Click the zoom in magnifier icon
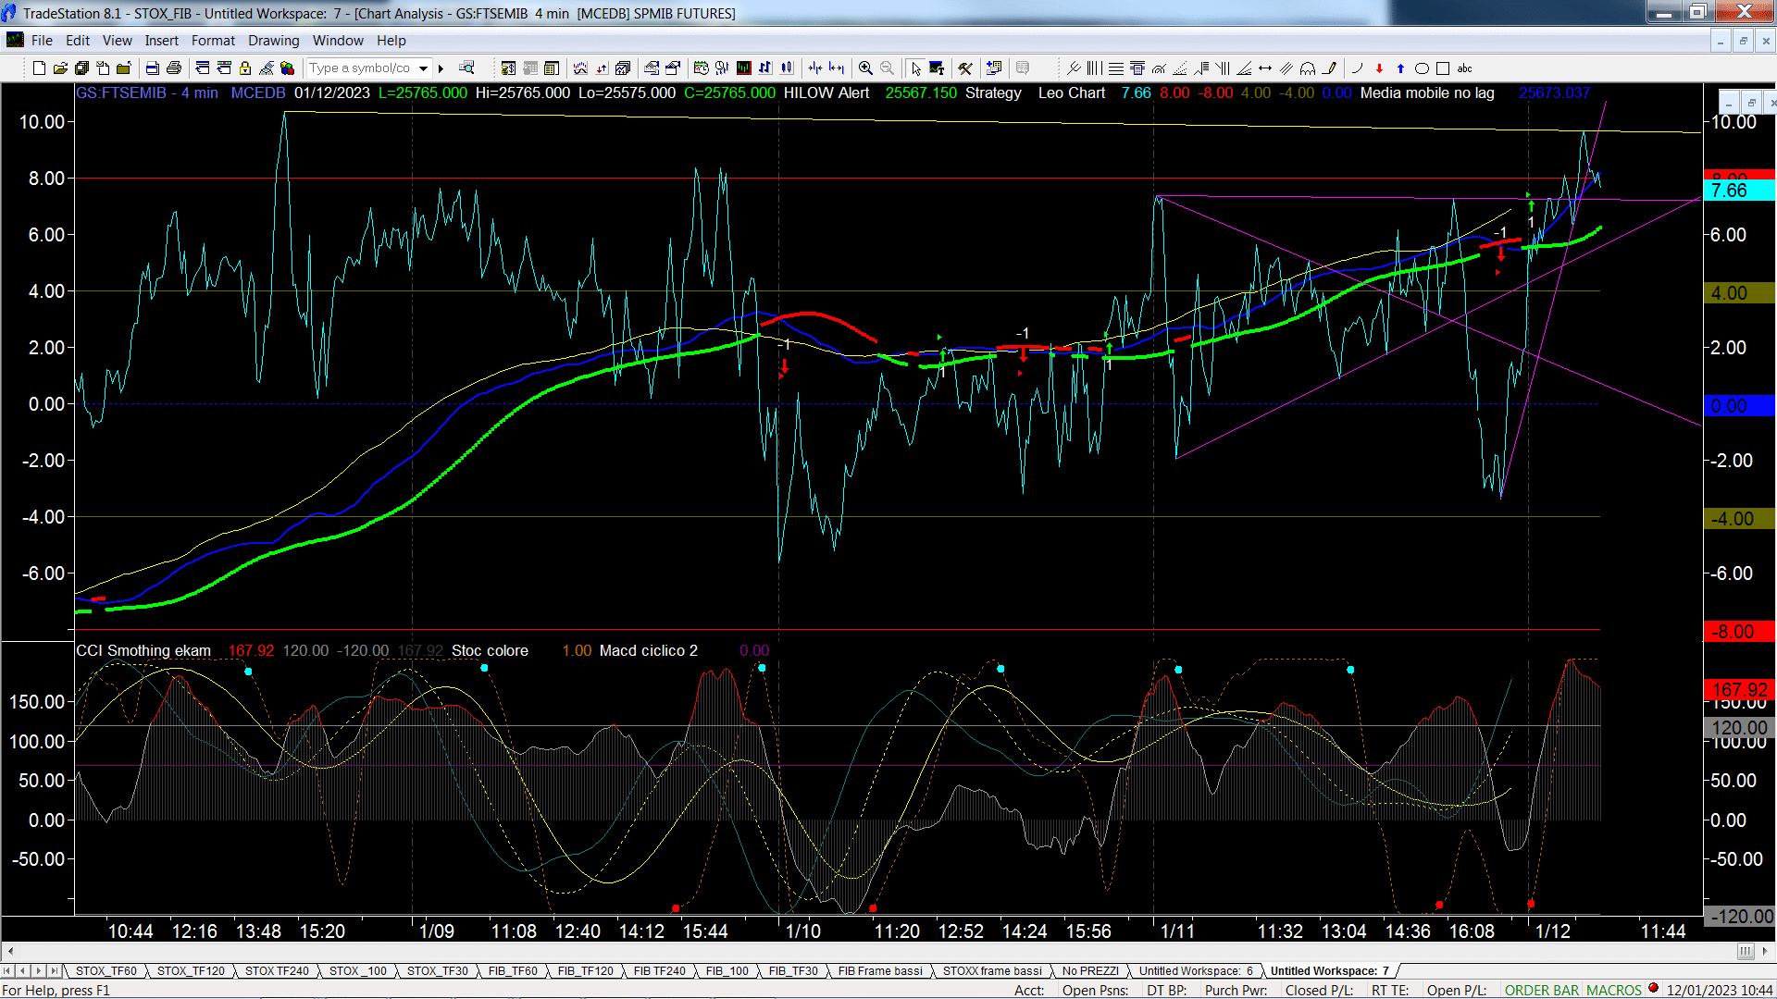Viewport: 1777px width, 999px height. pos(865,68)
